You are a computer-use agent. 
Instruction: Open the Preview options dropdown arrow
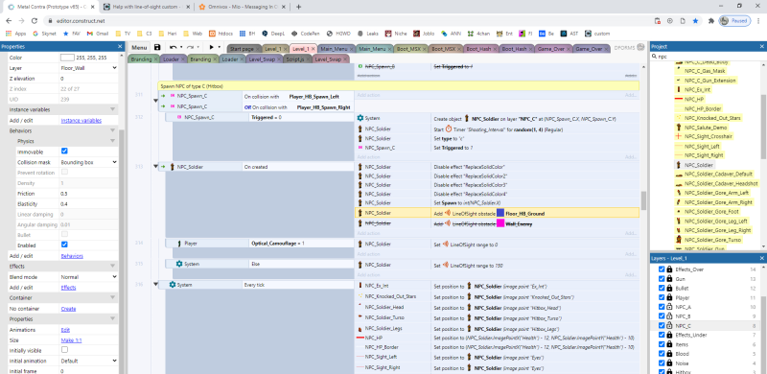pyautogui.click(x=220, y=48)
